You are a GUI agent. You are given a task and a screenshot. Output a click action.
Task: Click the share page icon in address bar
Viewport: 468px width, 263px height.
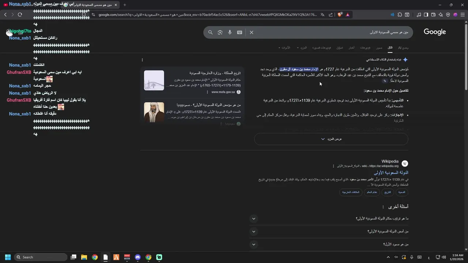(331, 15)
